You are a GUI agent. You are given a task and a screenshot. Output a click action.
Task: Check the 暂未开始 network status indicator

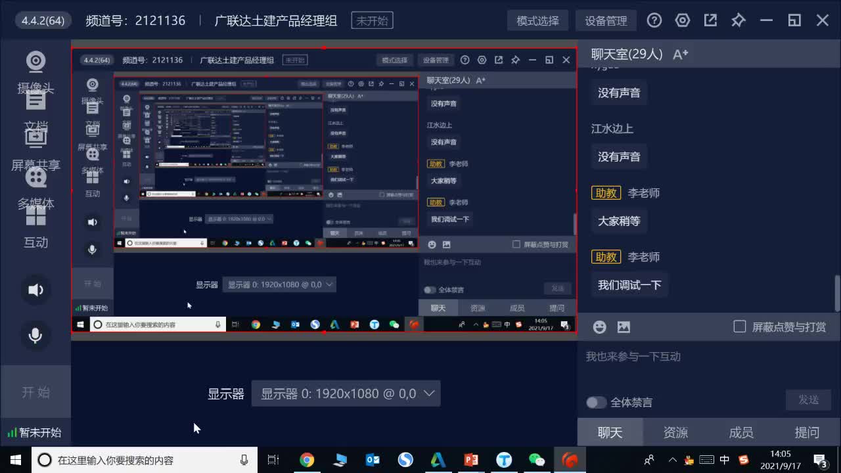34,432
